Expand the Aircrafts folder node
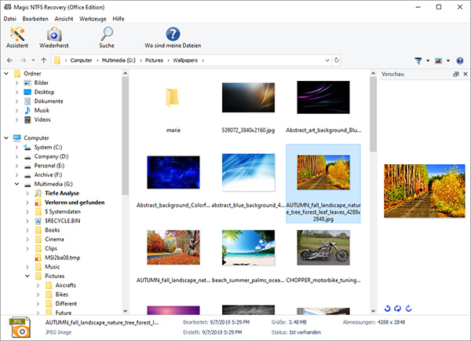Viewport: 471px width, 341px height. coord(38,285)
